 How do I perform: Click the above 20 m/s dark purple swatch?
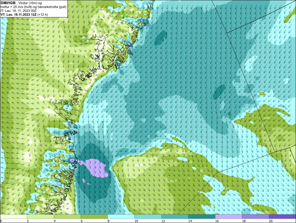(x=282, y=216)
